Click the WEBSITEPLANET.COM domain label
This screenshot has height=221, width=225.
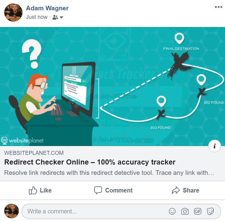(x=34, y=153)
